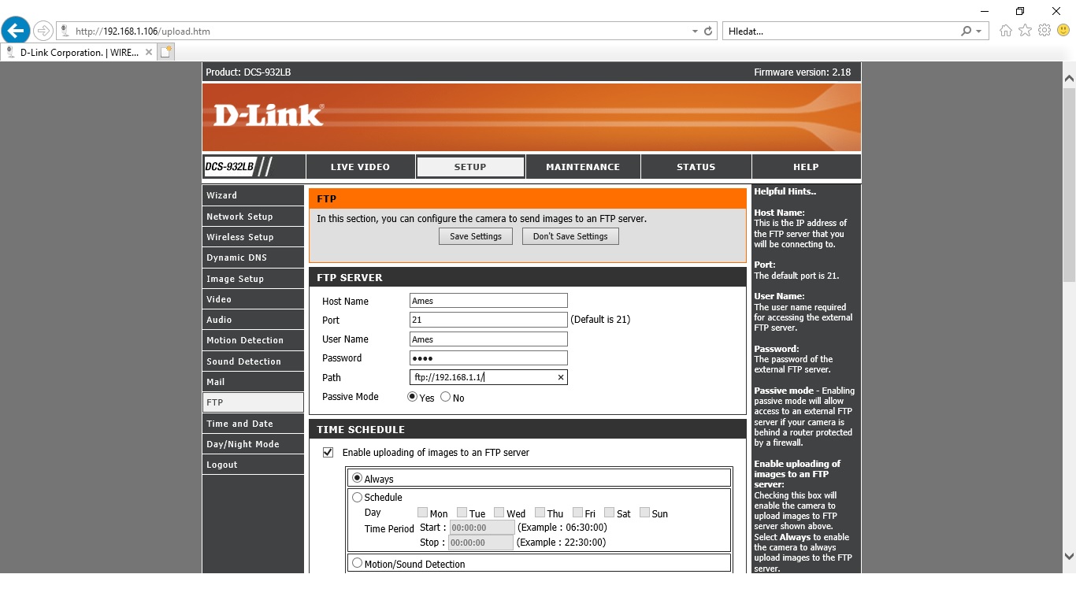Image resolution: width=1076 pixels, height=589 pixels.
Task: Select the D-Link Corporation browser tab
Action: coord(79,53)
